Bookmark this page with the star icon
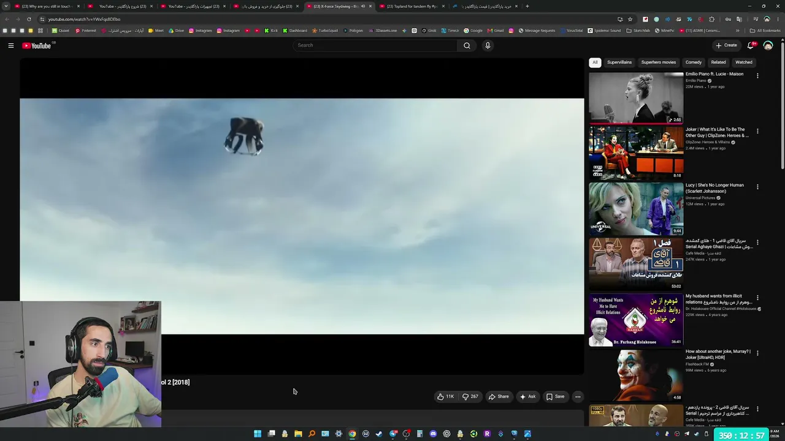This screenshot has height=441, width=785. [630, 19]
